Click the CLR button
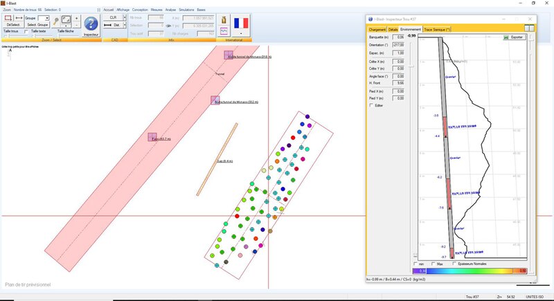The height and width of the screenshot is (301, 554). click(x=113, y=17)
